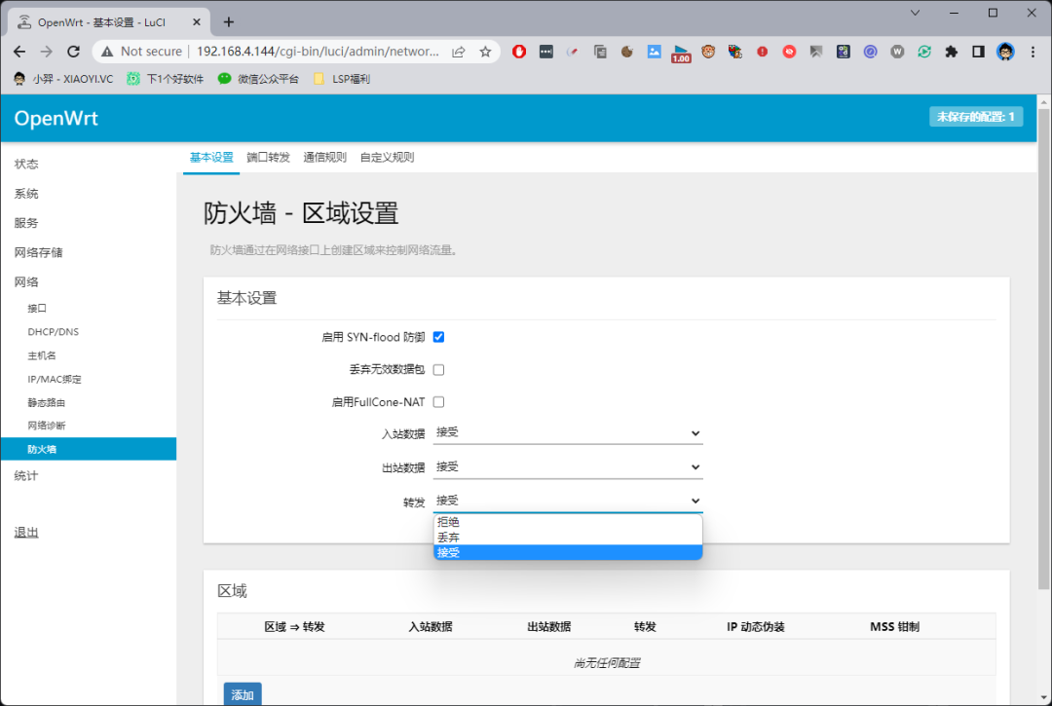Click the user profile avatar icon
Screen dimensions: 1052x706
(x=1005, y=52)
